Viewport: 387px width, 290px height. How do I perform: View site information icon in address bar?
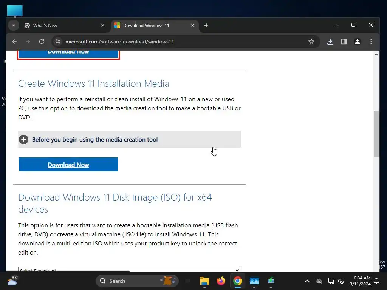click(58, 42)
